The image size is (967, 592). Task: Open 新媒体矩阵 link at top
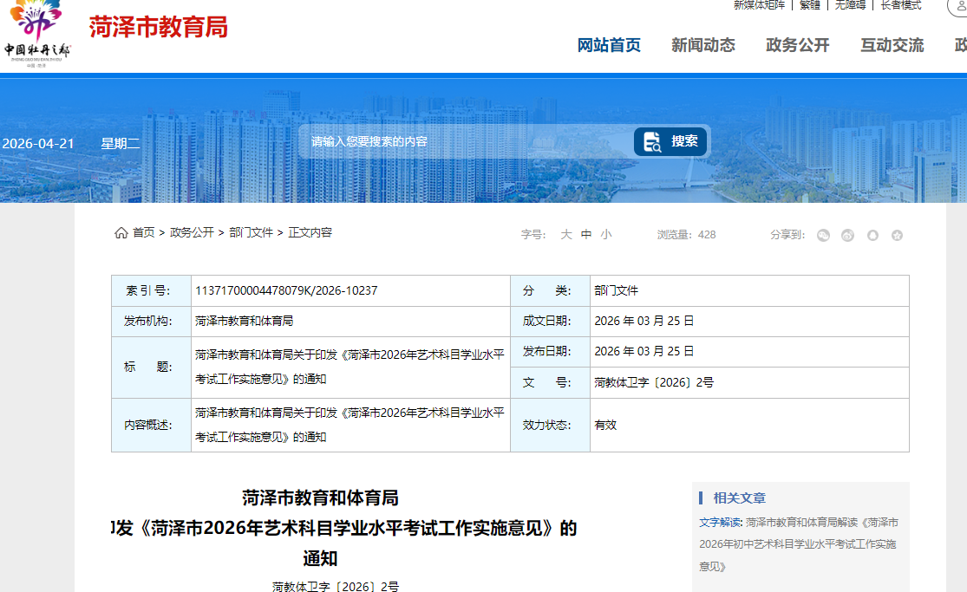pos(759,5)
